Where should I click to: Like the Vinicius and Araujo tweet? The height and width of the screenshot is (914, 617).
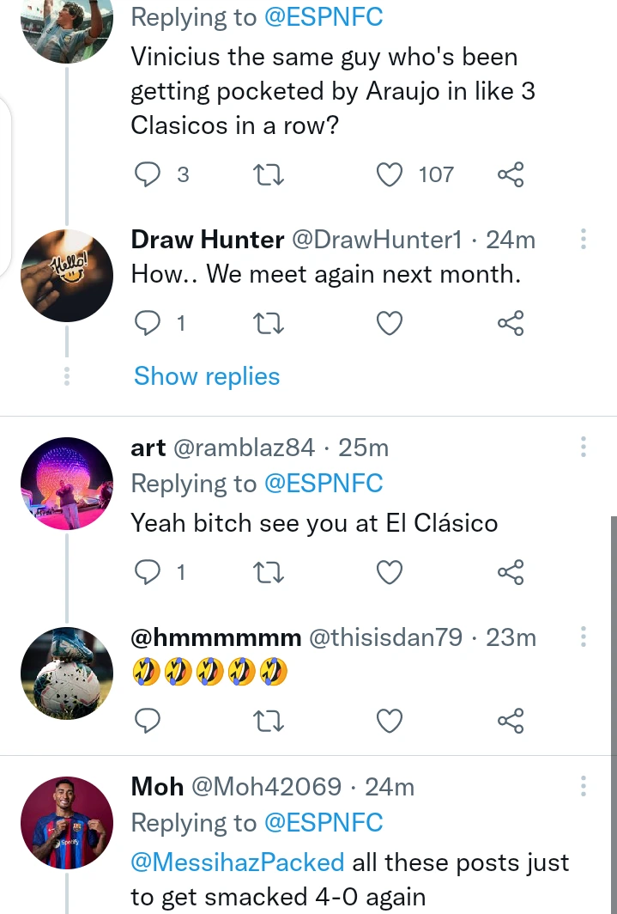click(390, 175)
